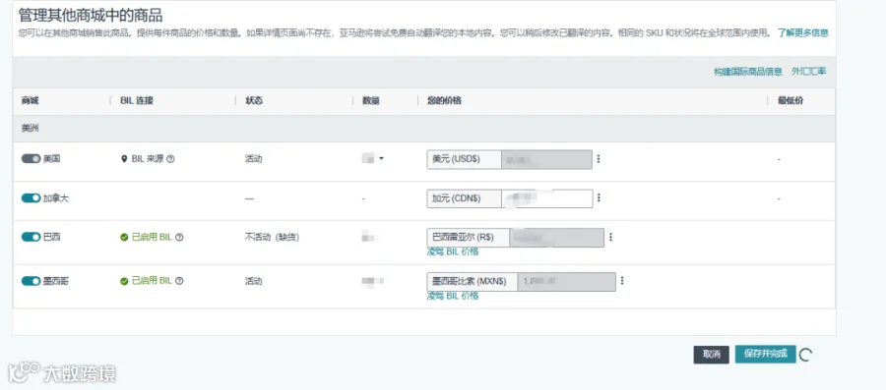This screenshot has width=886, height=390.
Task: Open more options menu for USD price
Action: coord(599,159)
